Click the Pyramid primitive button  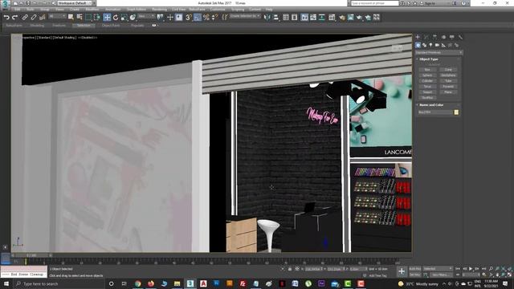[x=448, y=87]
